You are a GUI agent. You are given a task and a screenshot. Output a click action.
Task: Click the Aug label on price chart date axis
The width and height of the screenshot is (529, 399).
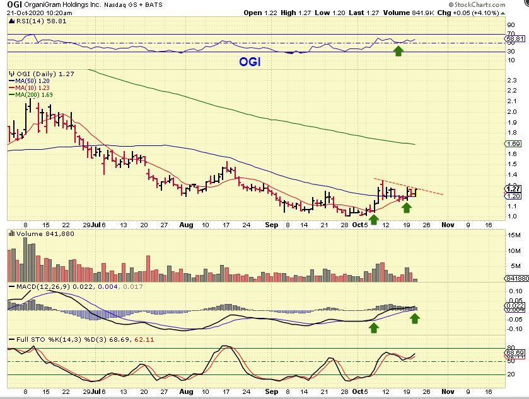tap(186, 225)
